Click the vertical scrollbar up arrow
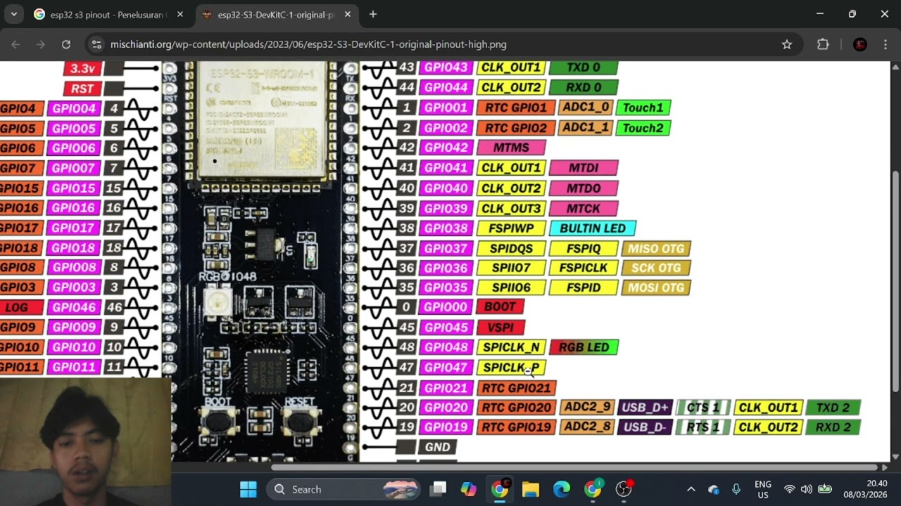The height and width of the screenshot is (506, 901). pos(895,66)
